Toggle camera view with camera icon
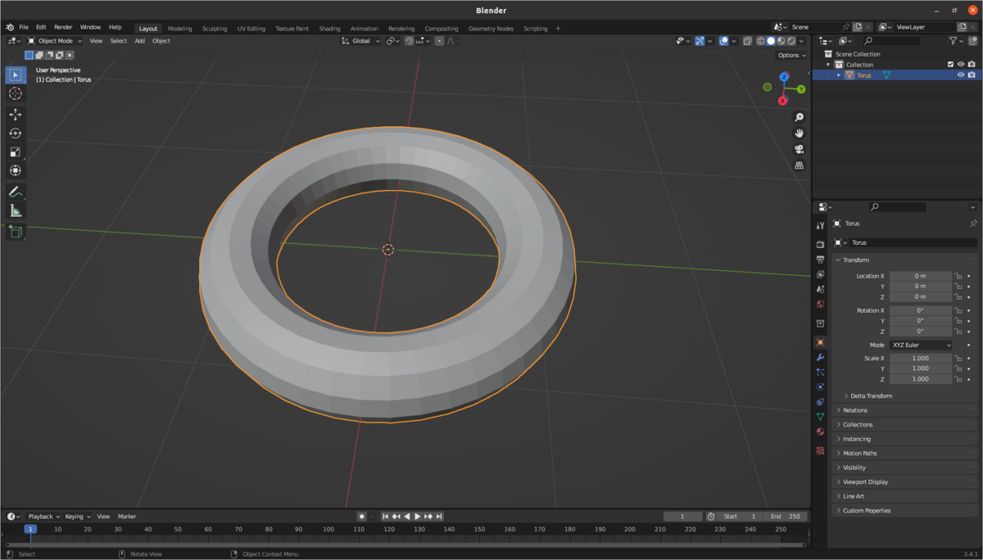Viewport: 983px width, 560px height. [x=800, y=149]
